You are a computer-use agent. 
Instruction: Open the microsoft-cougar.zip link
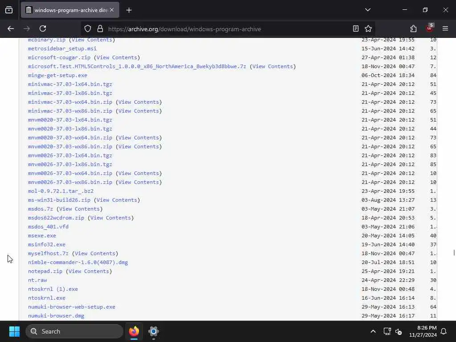(59, 57)
